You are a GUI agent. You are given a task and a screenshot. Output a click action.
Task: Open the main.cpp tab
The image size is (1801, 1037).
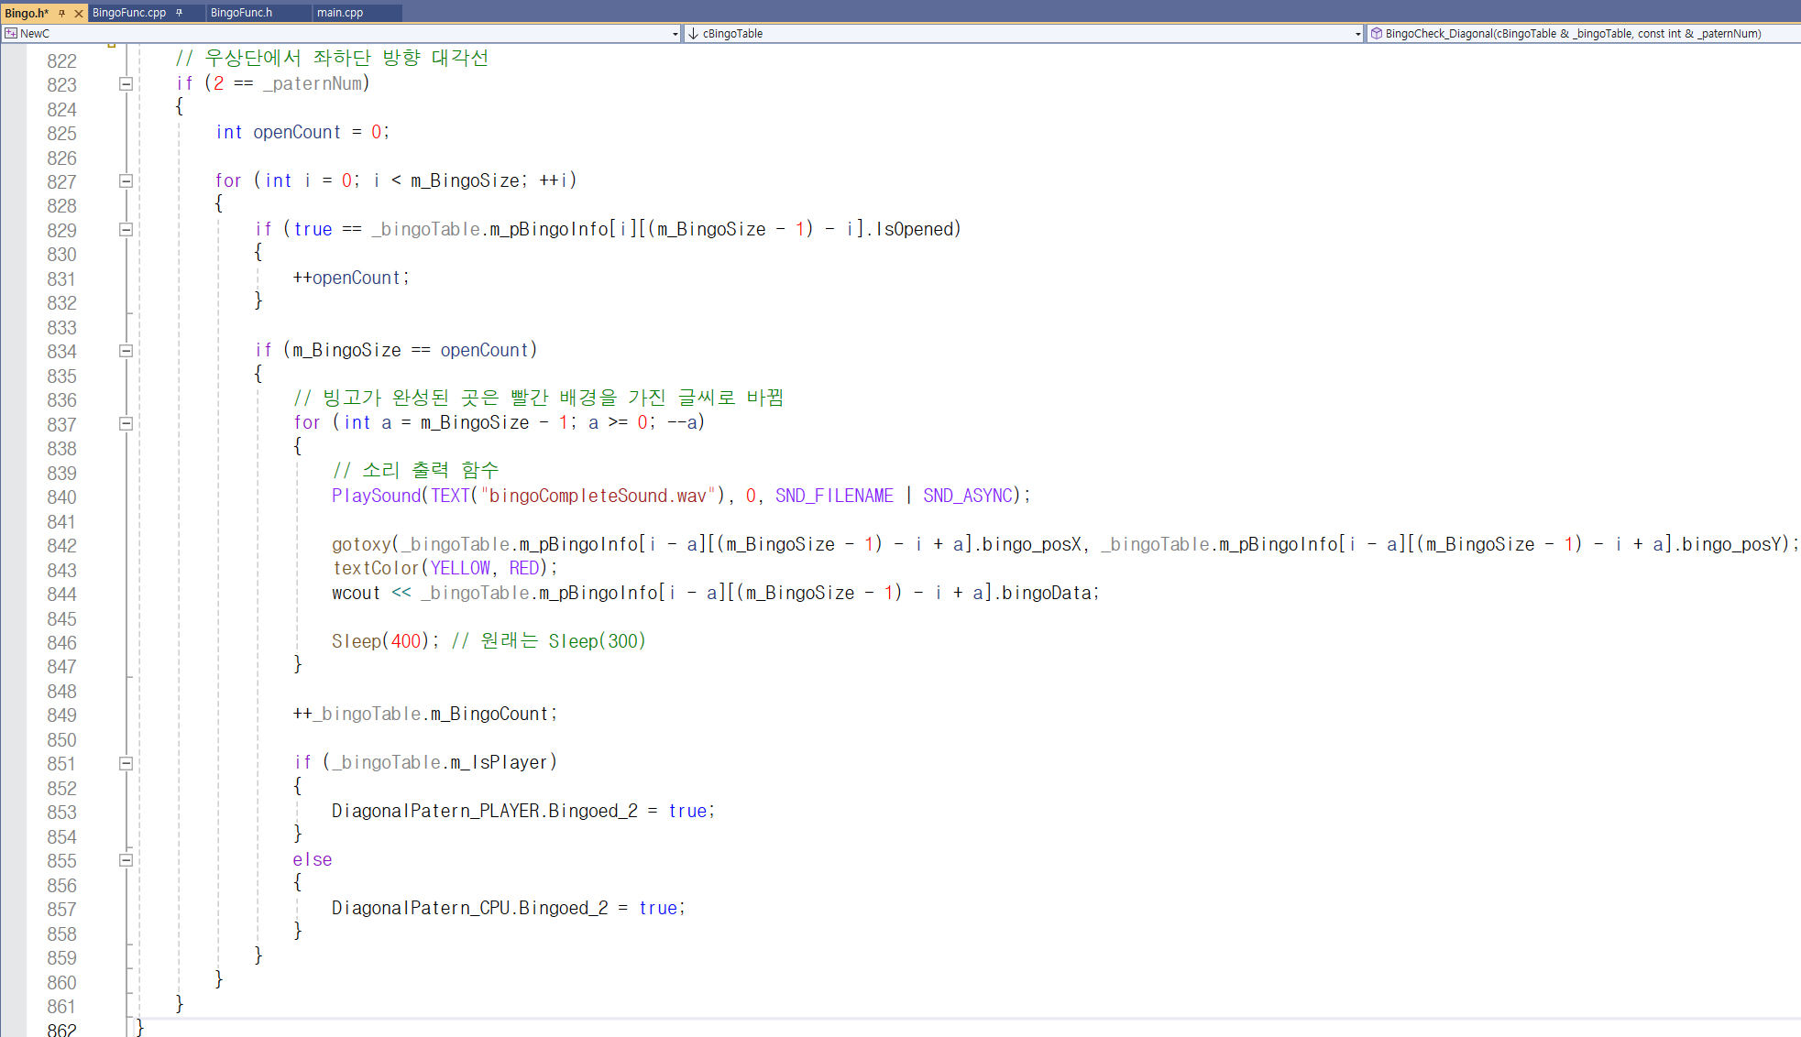coord(340,13)
